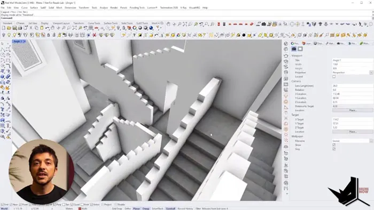Open the Render menu

tap(114, 7)
